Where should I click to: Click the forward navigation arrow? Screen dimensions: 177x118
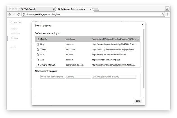click(x=14, y=14)
